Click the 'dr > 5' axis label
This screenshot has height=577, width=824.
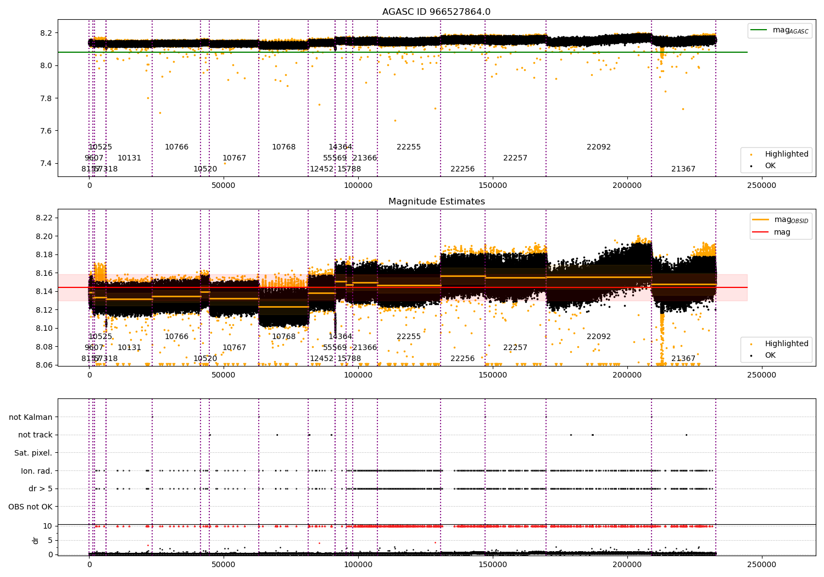(41, 489)
